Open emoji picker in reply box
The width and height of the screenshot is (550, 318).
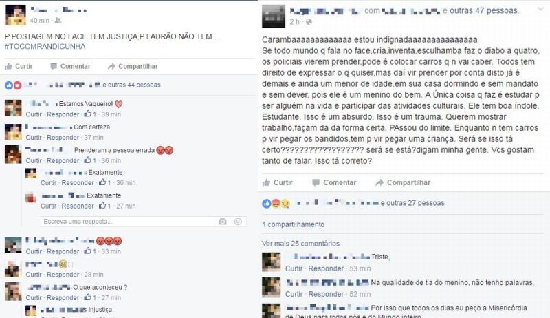(x=238, y=222)
